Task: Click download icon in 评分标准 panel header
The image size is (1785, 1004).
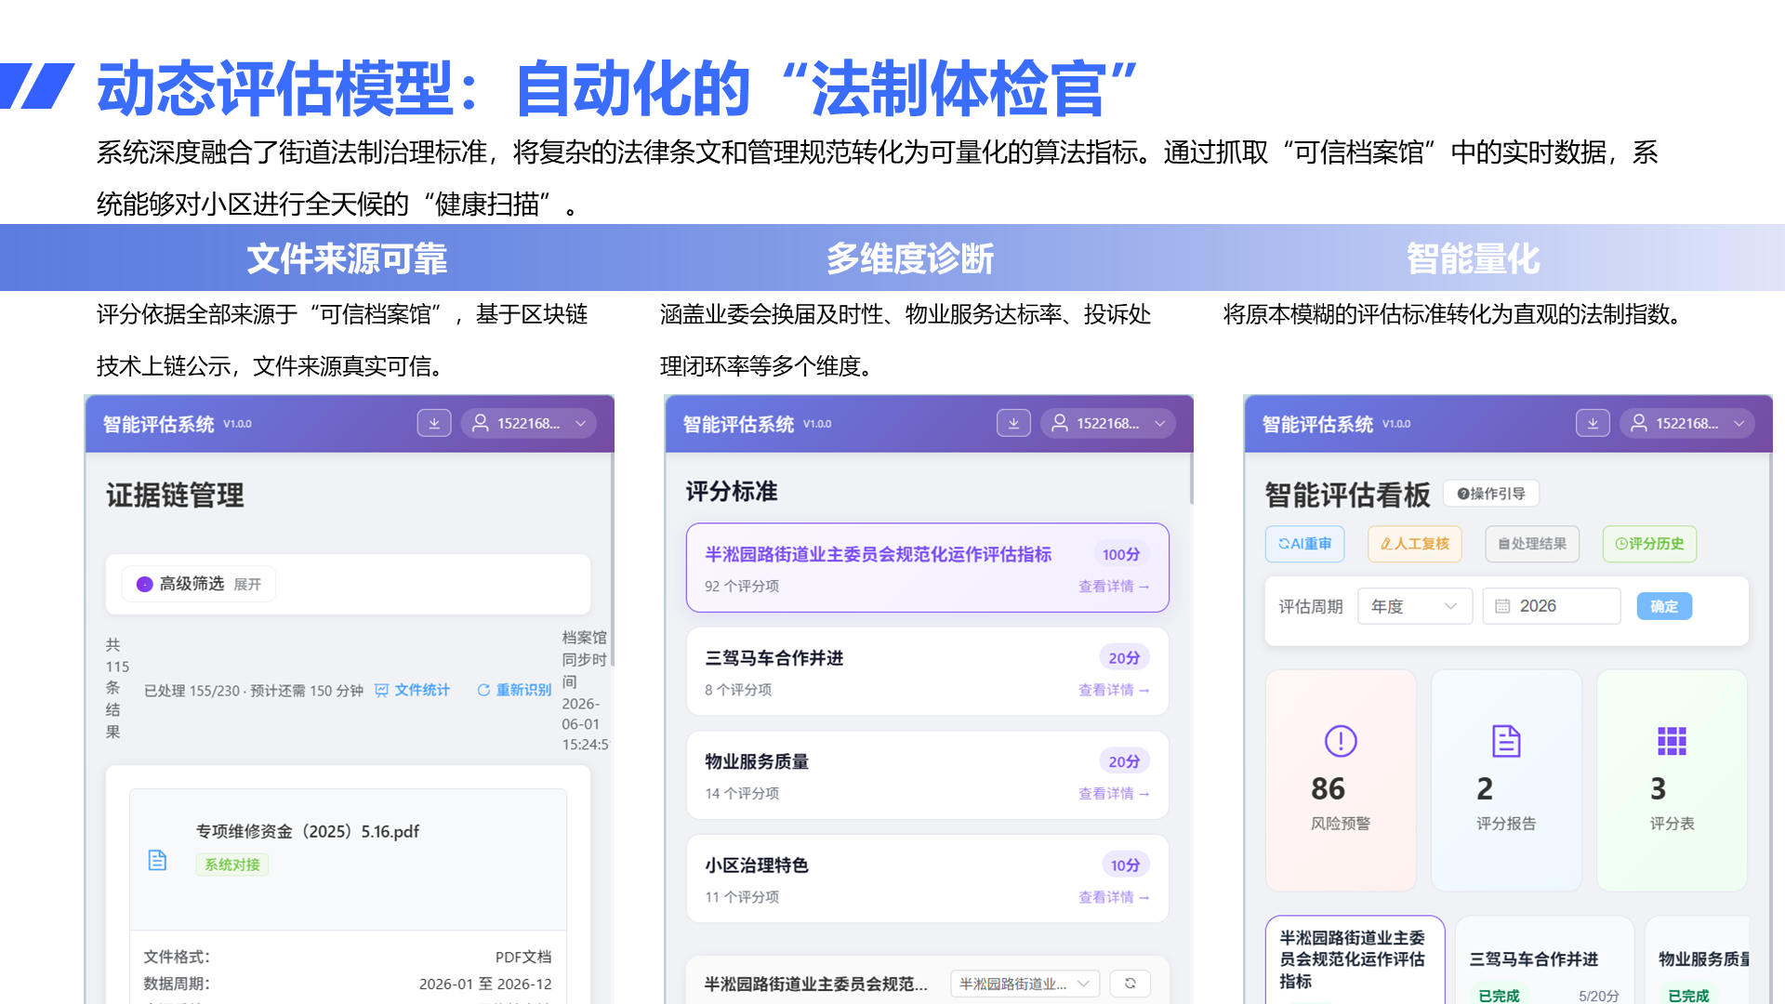Action: coord(1013,423)
